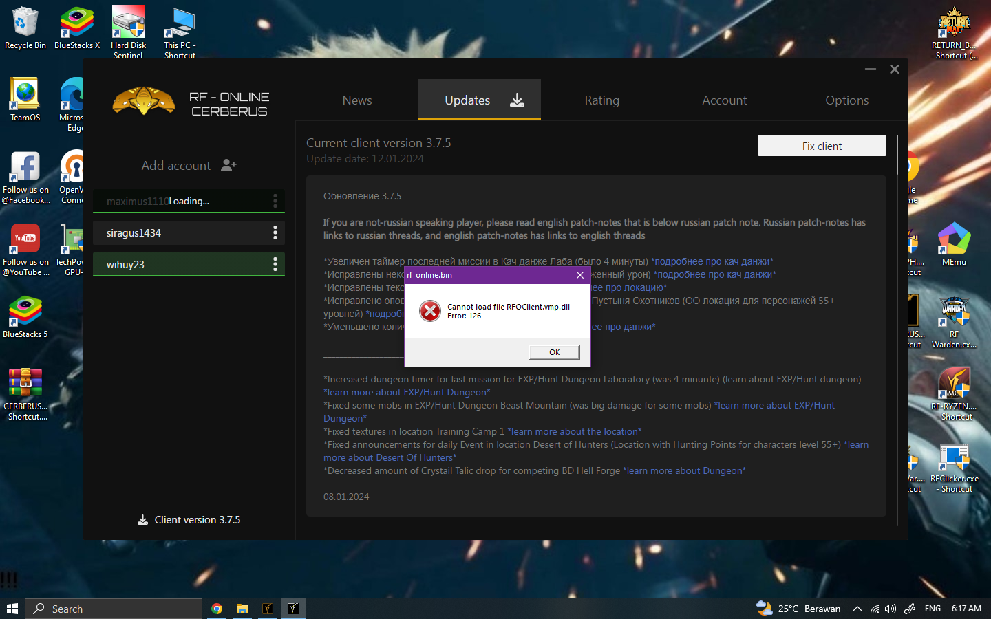Open 'learn more about Dungeon' link
Screen dimensions: 991x619
pos(684,470)
